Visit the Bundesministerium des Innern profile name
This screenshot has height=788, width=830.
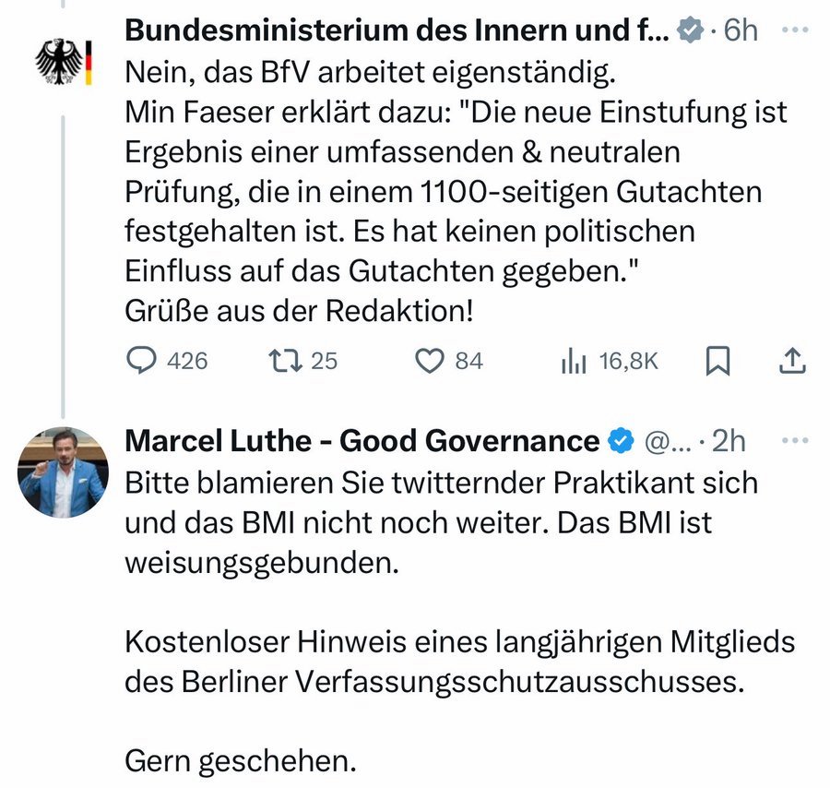pyautogui.click(x=397, y=30)
